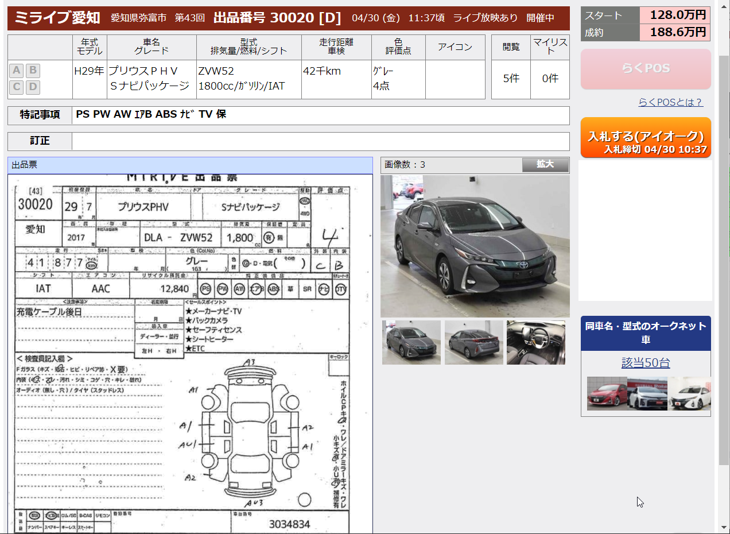Click the A grade icon
This screenshot has width=730, height=534.
click(x=17, y=71)
